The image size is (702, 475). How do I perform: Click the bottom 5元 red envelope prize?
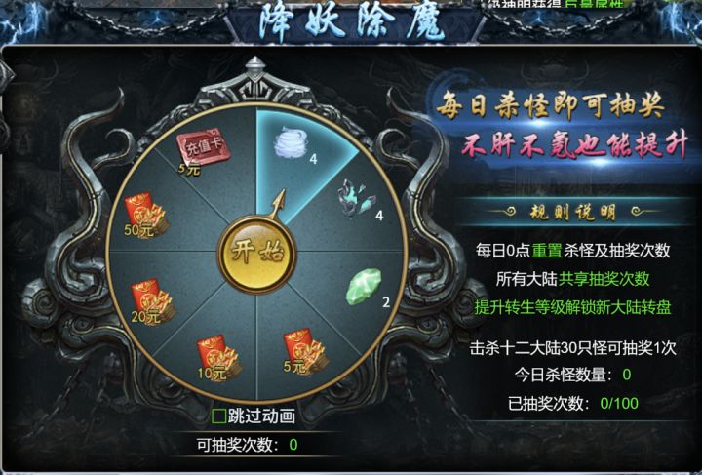(x=304, y=351)
